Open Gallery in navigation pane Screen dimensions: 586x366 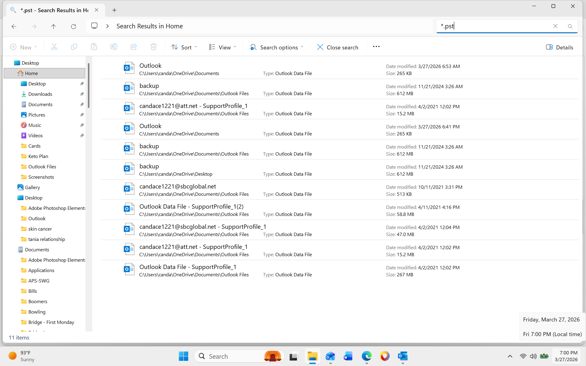click(32, 187)
